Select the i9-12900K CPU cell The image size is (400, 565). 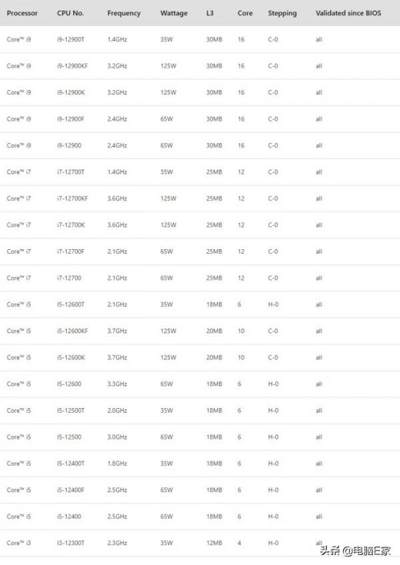(x=71, y=92)
